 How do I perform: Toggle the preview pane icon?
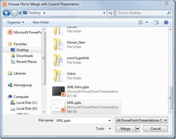[x=156, y=22]
